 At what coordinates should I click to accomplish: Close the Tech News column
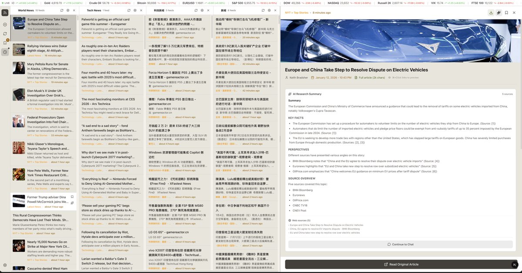pos(141,10)
